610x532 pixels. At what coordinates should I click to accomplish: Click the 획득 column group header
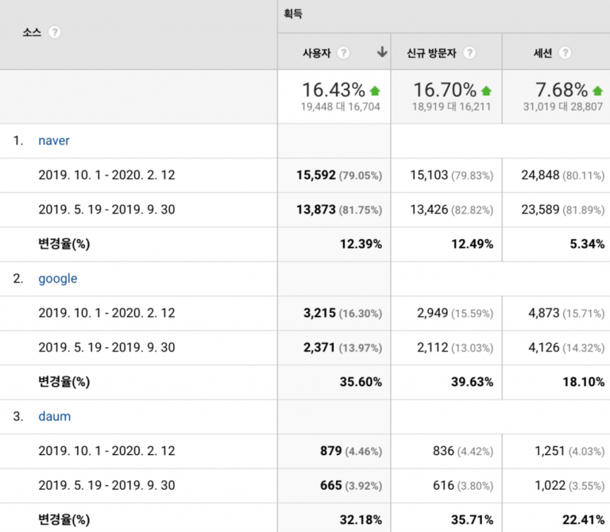[293, 13]
